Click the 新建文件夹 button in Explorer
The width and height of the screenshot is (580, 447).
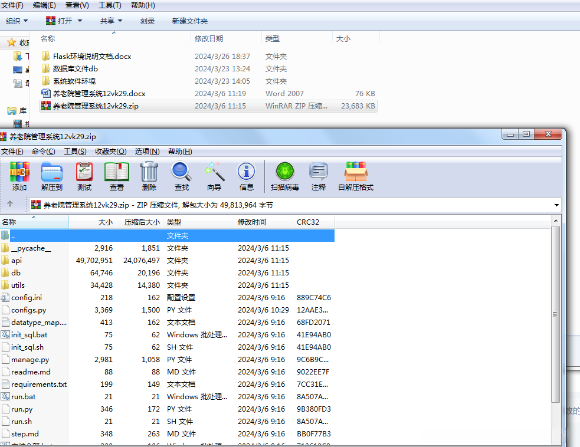(190, 21)
